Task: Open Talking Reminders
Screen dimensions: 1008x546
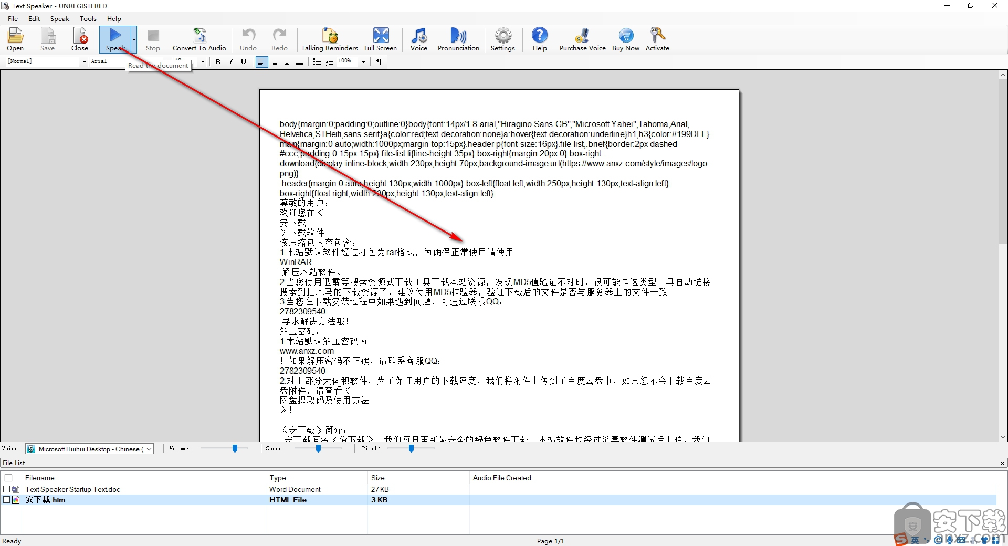Action: click(x=329, y=39)
